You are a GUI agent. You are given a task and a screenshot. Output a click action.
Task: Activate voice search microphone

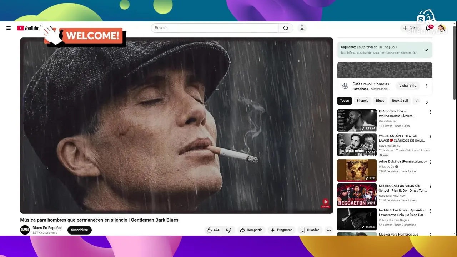point(302,28)
